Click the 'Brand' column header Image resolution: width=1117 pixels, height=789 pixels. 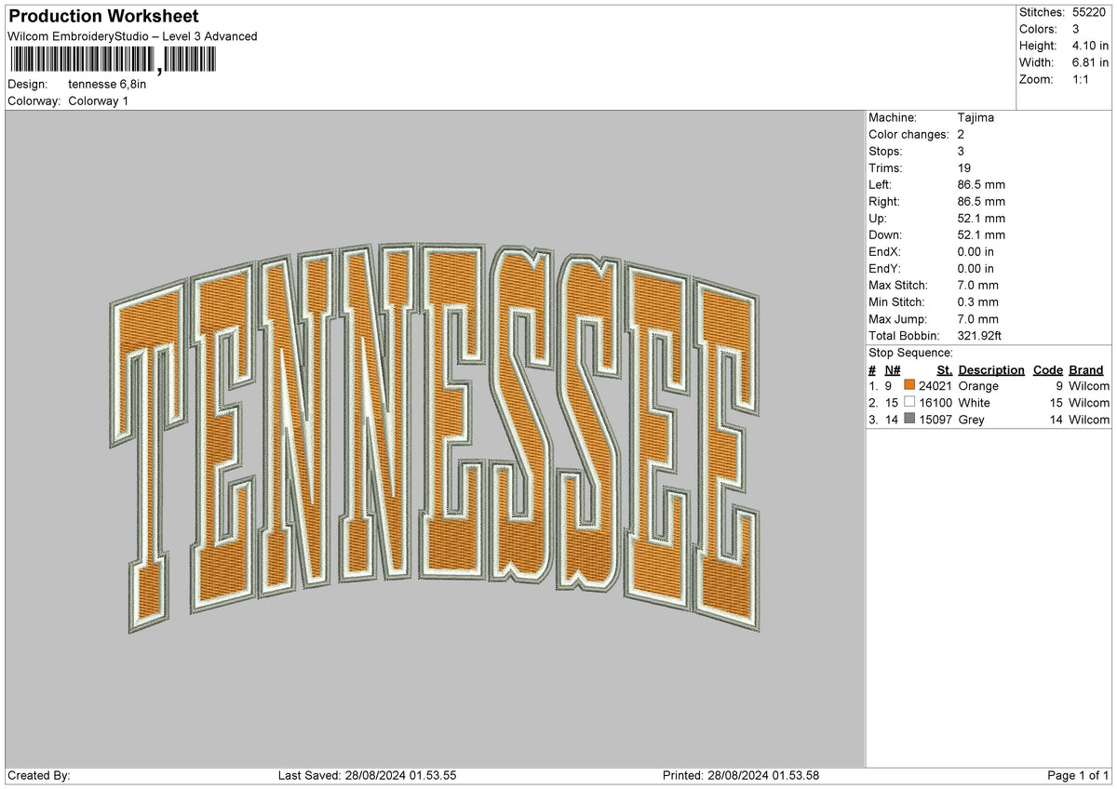click(x=1085, y=369)
